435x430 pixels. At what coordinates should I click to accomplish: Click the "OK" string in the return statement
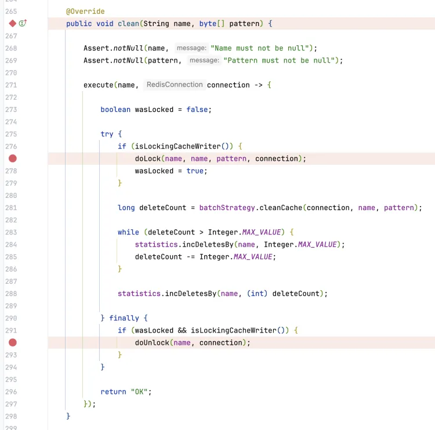(139, 392)
